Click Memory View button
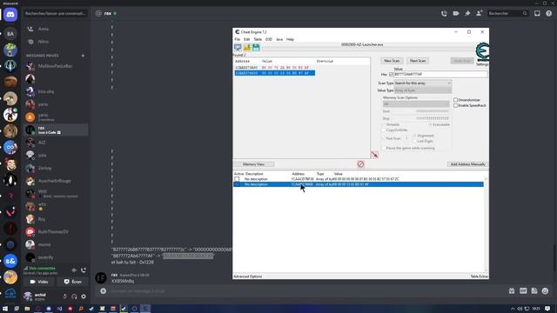Screen dimensions: 557x313 pyautogui.click(x=253, y=164)
